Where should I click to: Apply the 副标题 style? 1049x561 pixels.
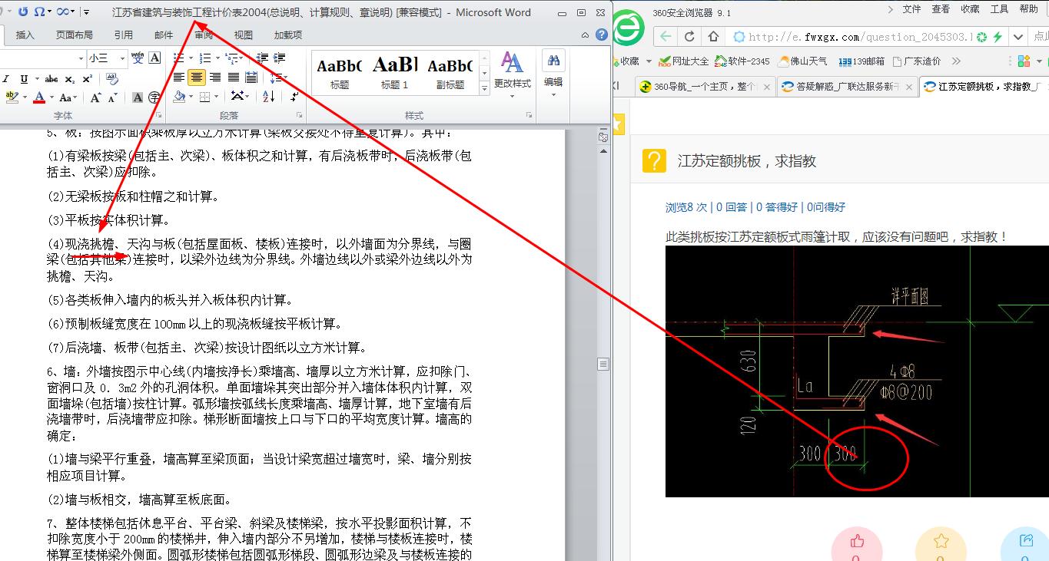click(x=450, y=74)
